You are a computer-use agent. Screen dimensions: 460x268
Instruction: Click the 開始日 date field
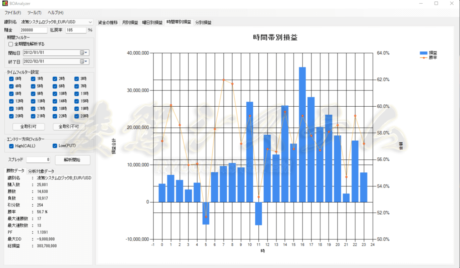click(x=56, y=53)
